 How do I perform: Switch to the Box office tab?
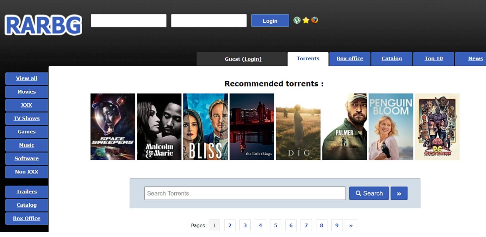350,59
